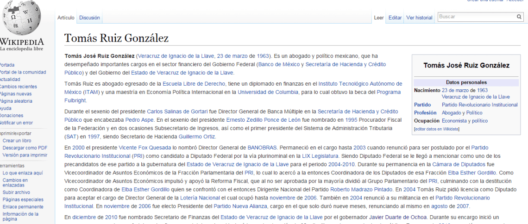The height and width of the screenshot is (224, 528).
Task: Open the Artículo tab
Action: pos(66,18)
